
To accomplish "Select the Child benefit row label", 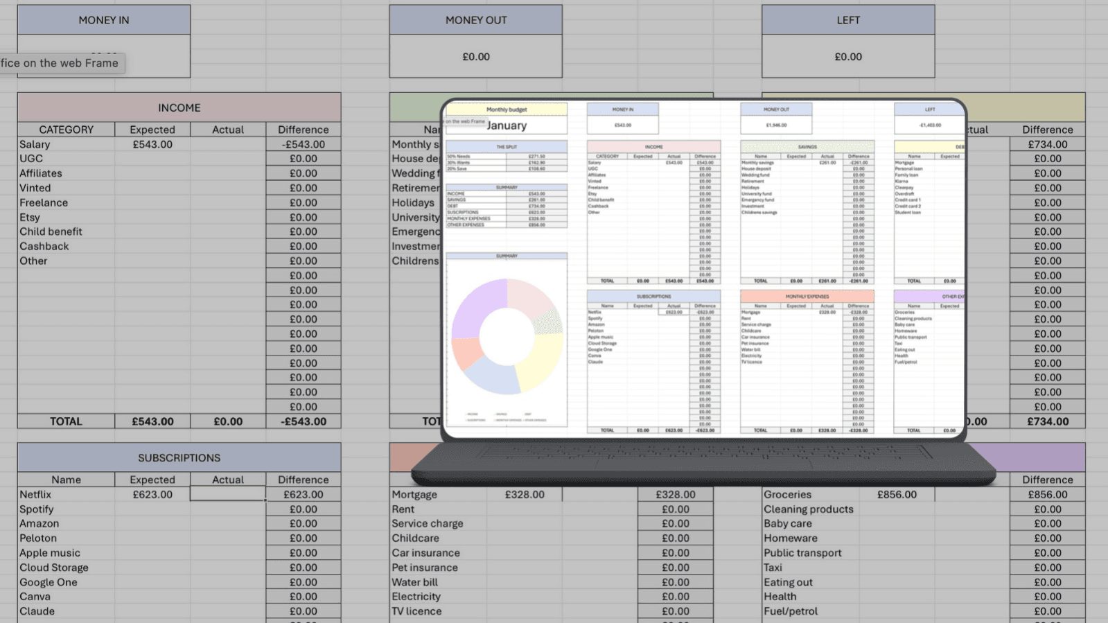I will coord(51,231).
